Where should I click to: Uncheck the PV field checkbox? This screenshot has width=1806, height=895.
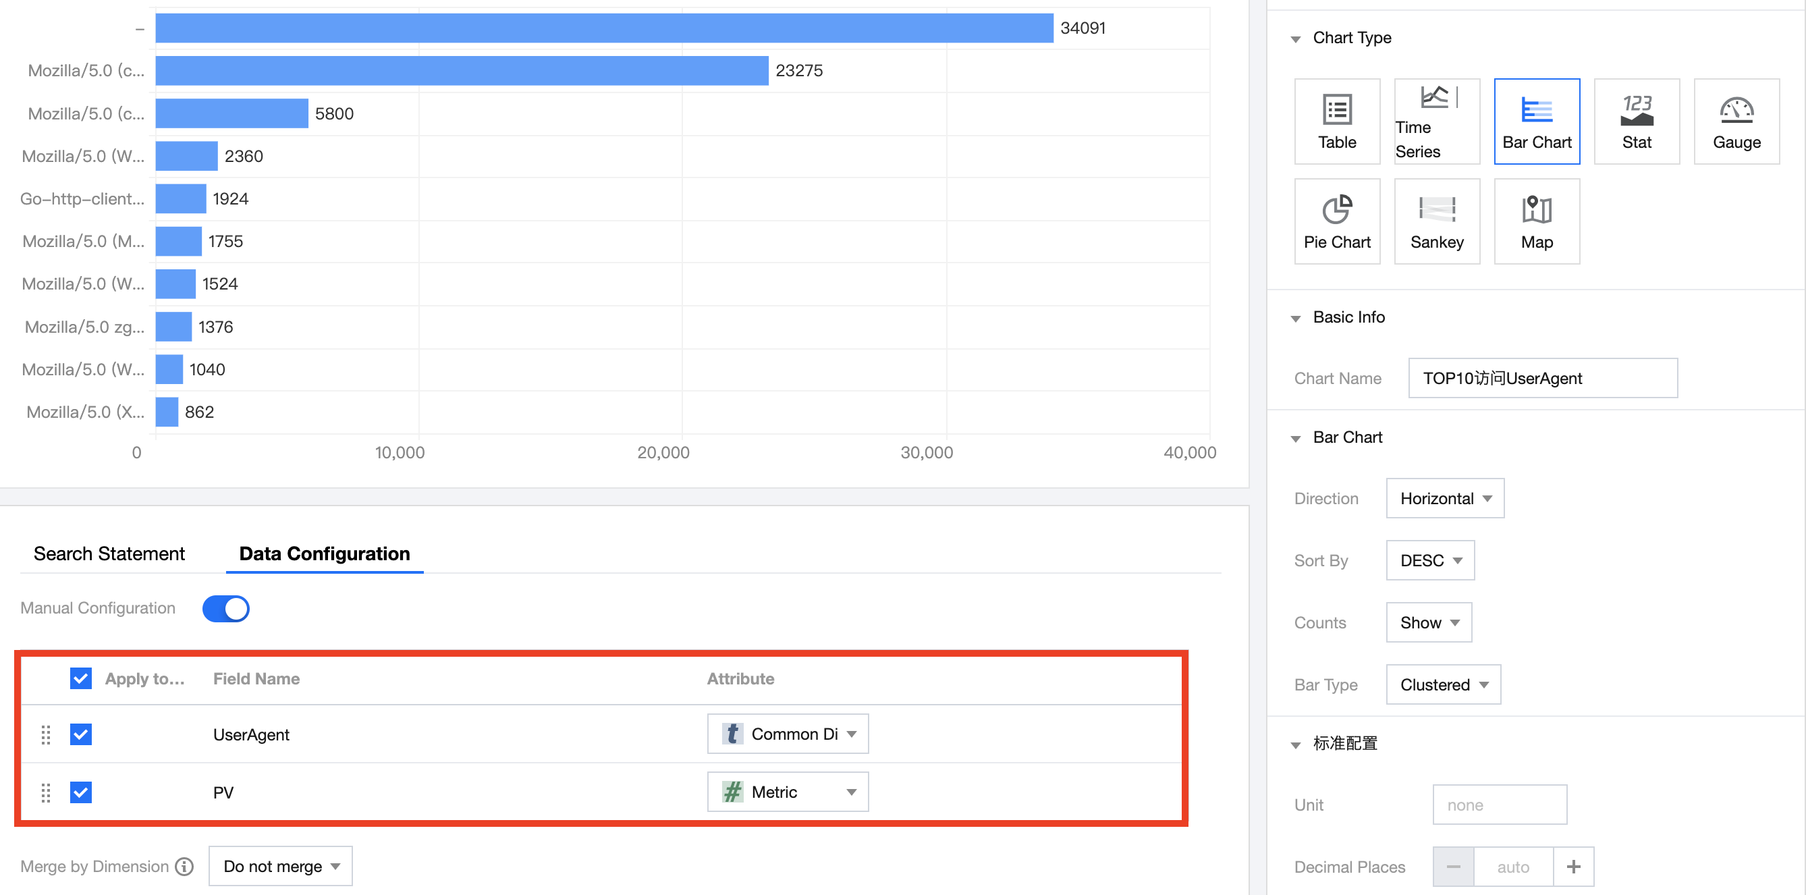click(80, 792)
